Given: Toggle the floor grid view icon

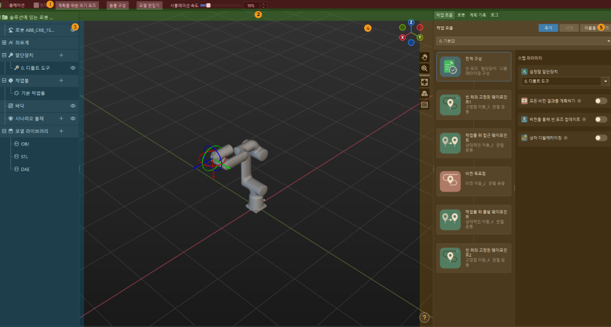Looking at the screenshot, I should pyautogui.click(x=425, y=94).
